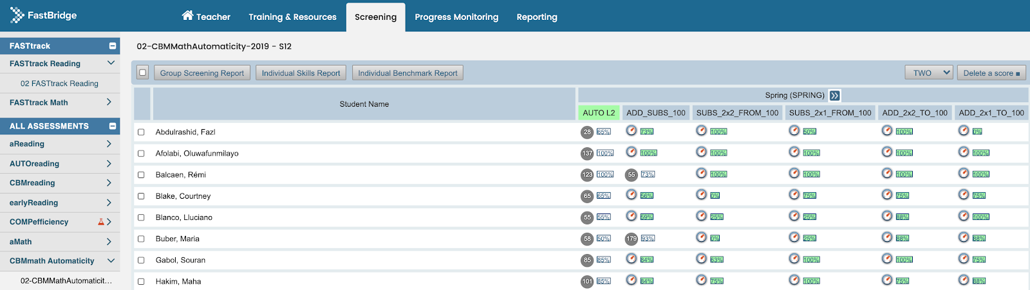Collapse CBMmath Automaticity chevron
1030x290 pixels.
[x=111, y=260]
